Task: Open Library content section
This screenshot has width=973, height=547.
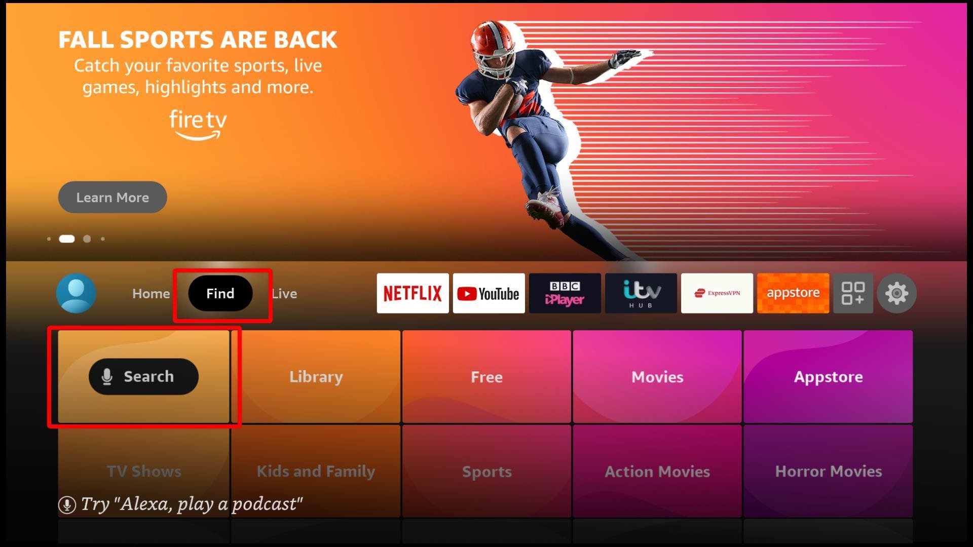Action: pos(315,377)
